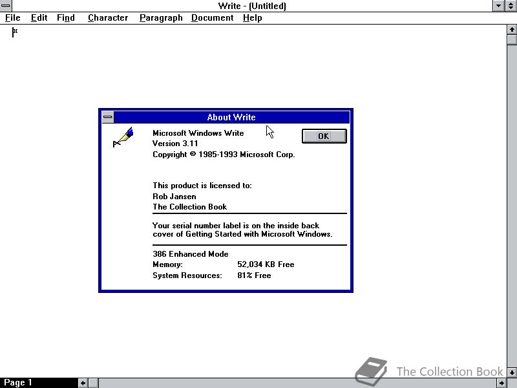The height and width of the screenshot is (388, 517).
Task: Click the horizontal scrollbar right arrow
Action: coord(501,383)
